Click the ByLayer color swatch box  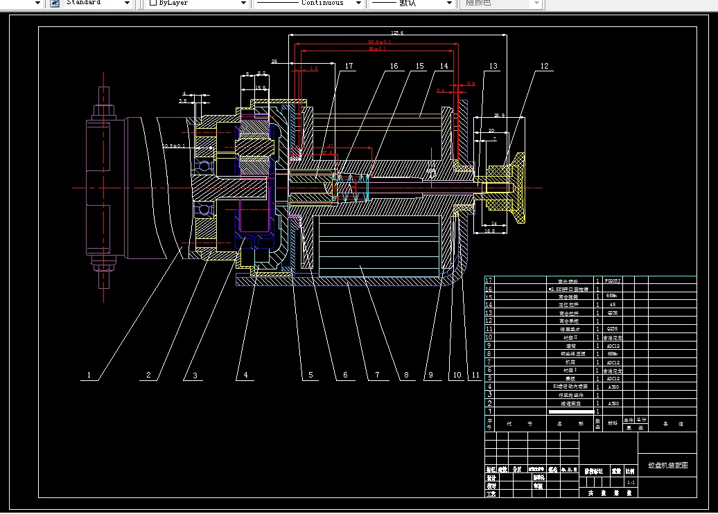(153, 3)
